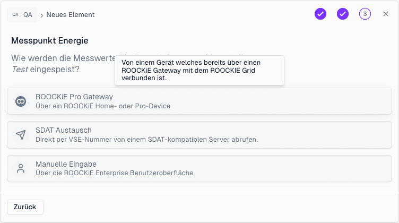Go back with the Zurück button
This screenshot has width=399, height=223.
click(x=25, y=207)
